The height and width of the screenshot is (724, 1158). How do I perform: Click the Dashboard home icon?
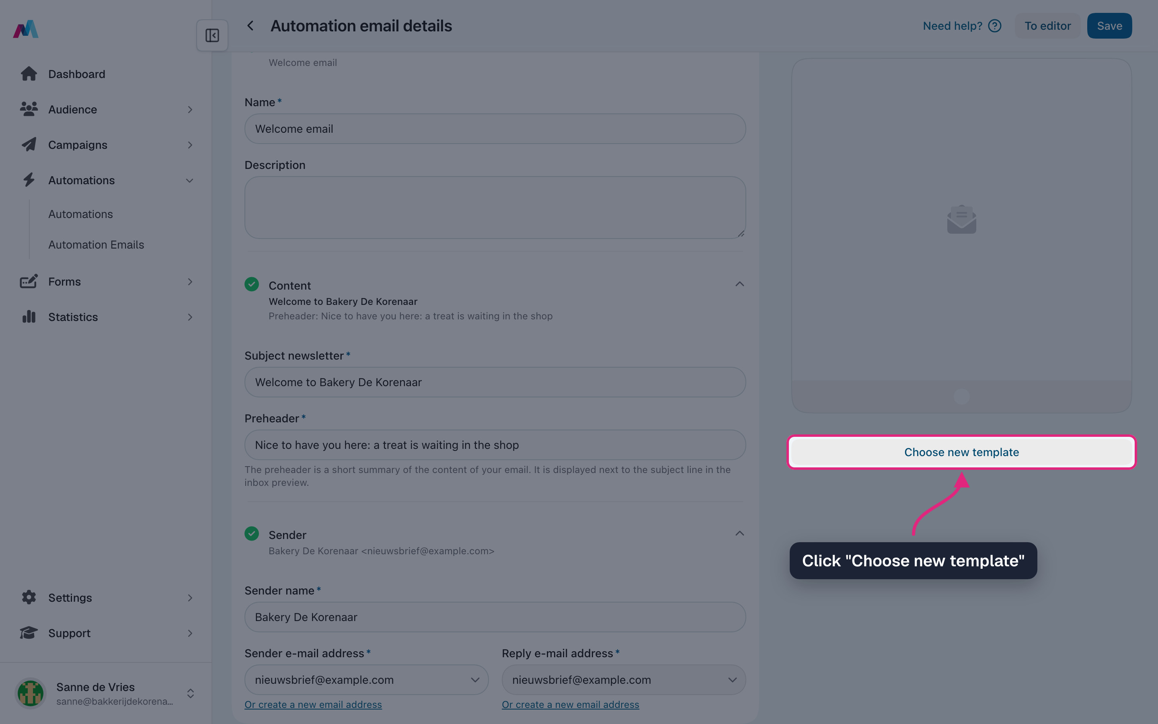pos(29,74)
